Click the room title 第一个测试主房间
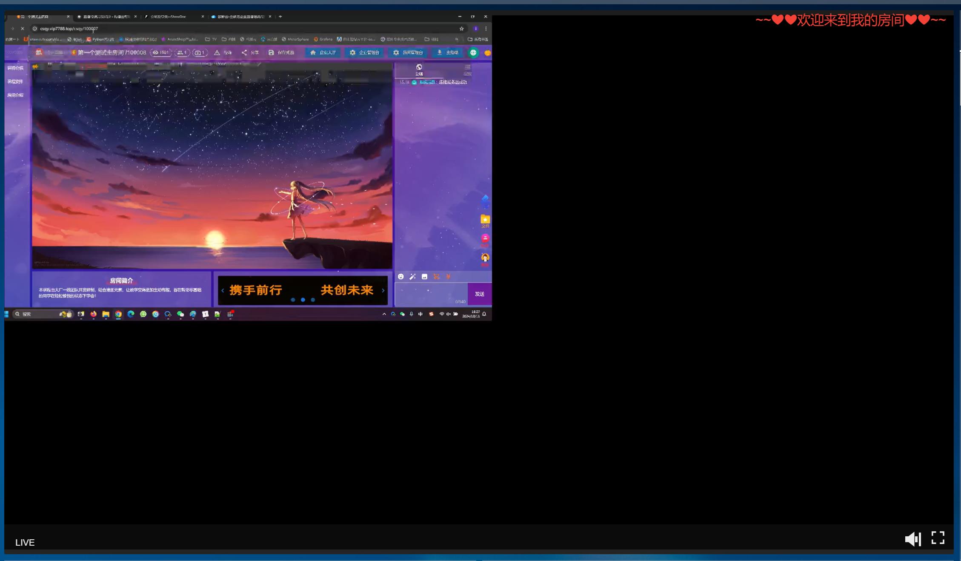The width and height of the screenshot is (961, 561). [101, 53]
